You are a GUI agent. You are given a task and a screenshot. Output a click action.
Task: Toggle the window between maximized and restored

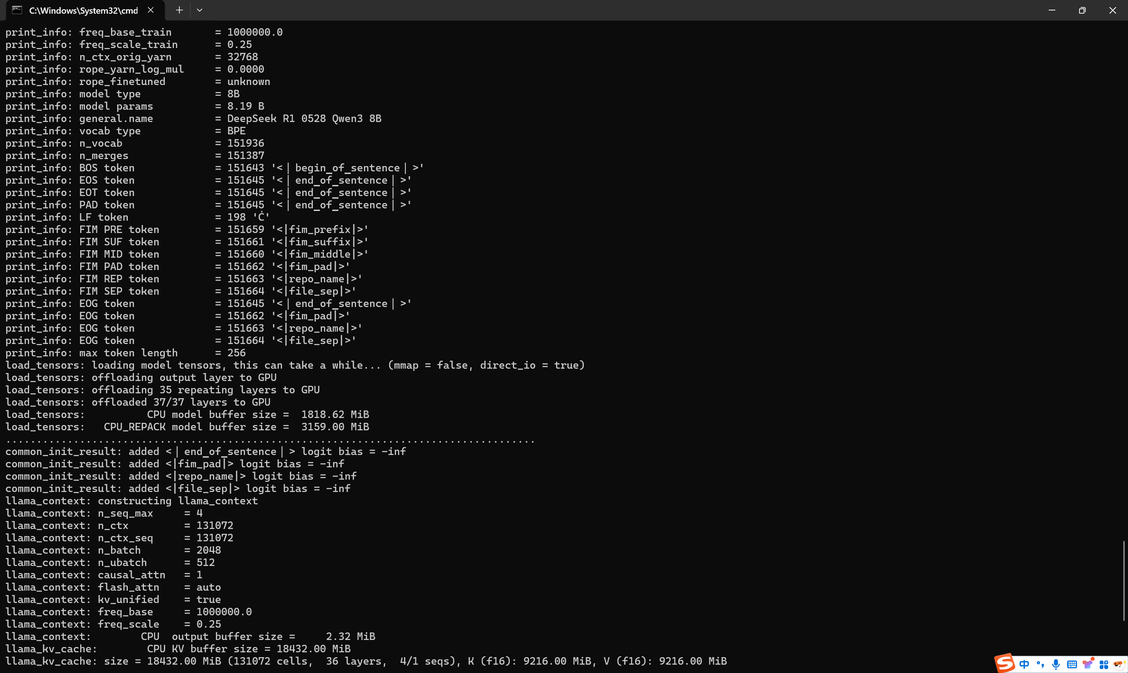(x=1082, y=10)
